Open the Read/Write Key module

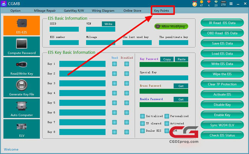(x=22, y=67)
